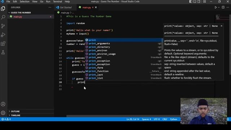Click UTF-8 encoding in status bar
Image resolution: width=231 pixels, height=130 pixels.
click(x=157, y=119)
